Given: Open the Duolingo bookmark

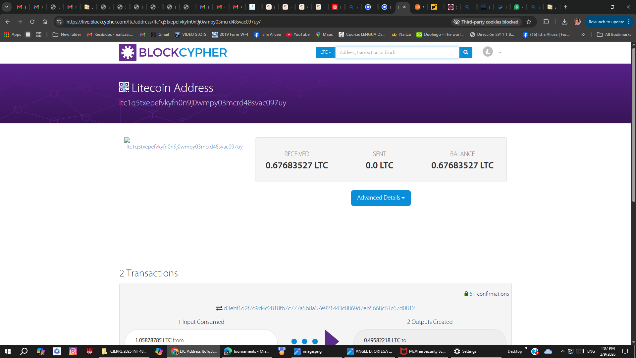Looking at the screenshot, I should [440, 34].
